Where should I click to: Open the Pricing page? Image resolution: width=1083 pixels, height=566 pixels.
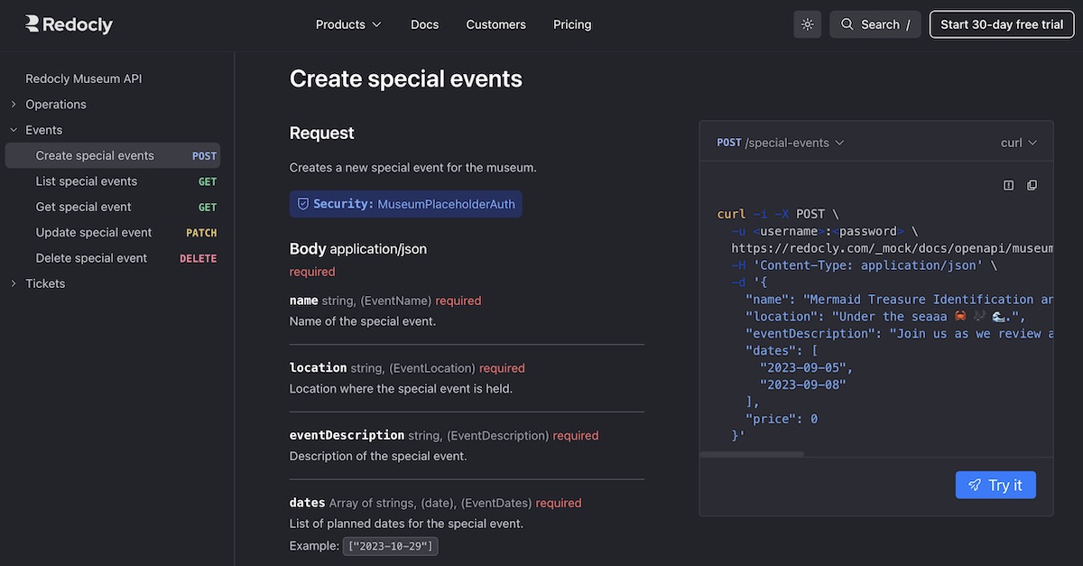(572, 24)
